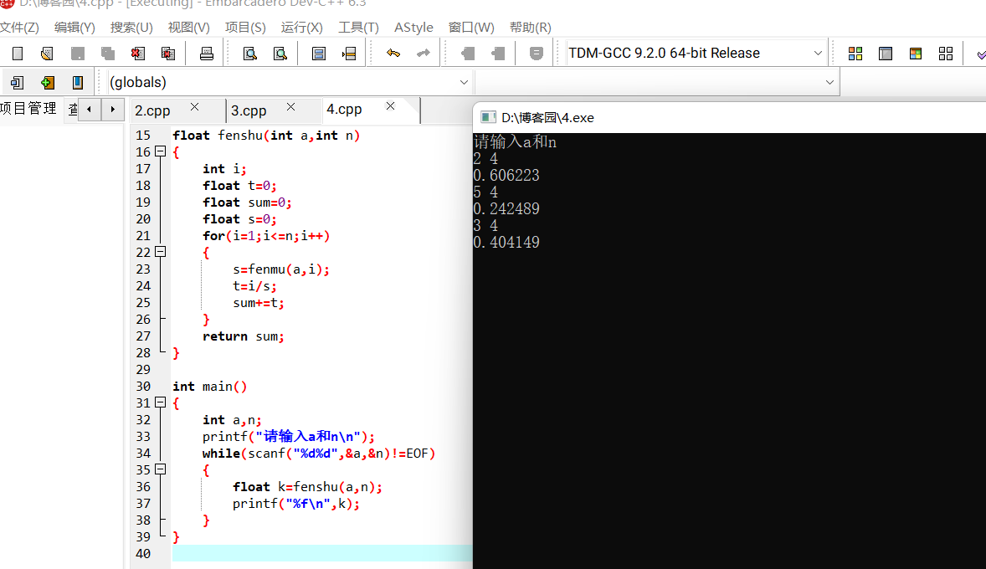The height and width of the screenshot is (569, 986).
Task: Click the console prompt 请输入a和n
Action: (x=515, y=142)
